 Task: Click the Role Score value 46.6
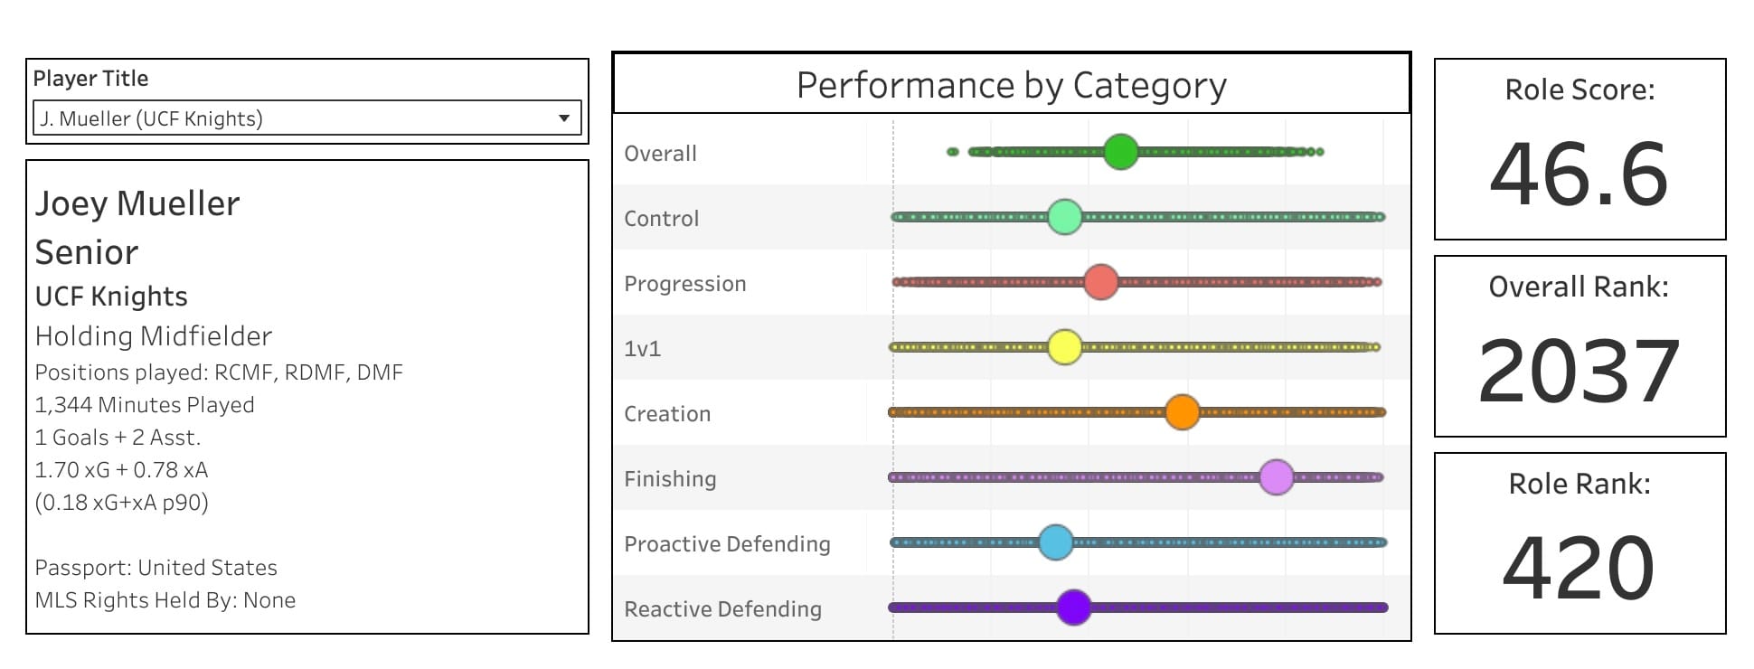coord(1579,174)
